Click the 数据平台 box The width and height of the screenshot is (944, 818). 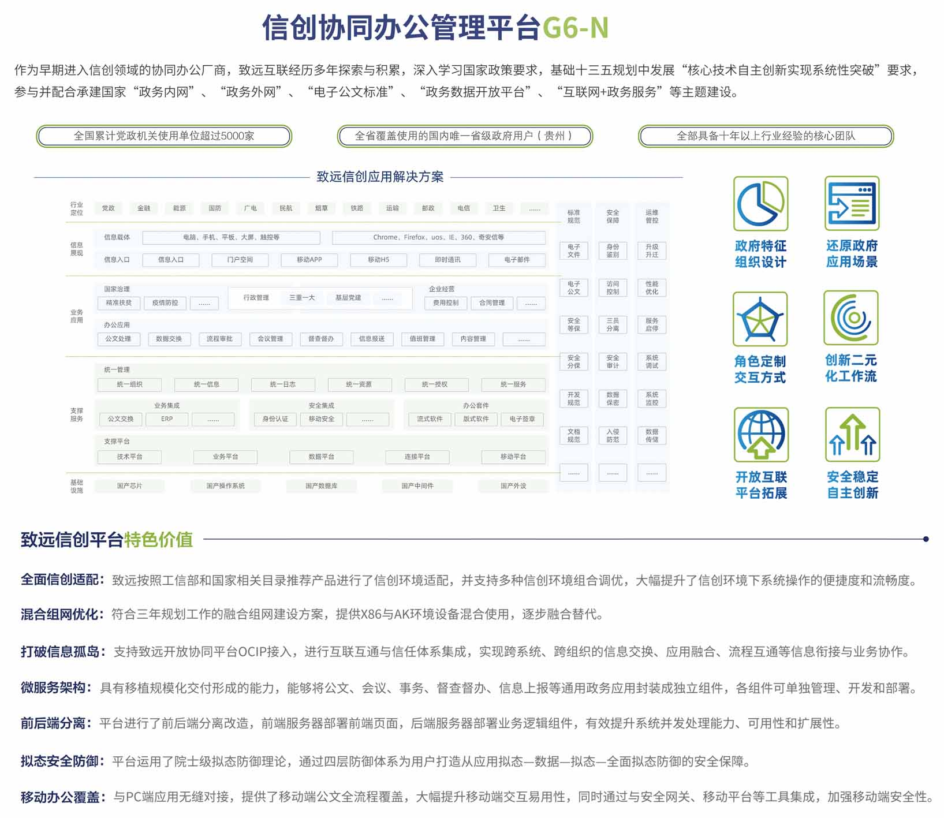(322, 457)
